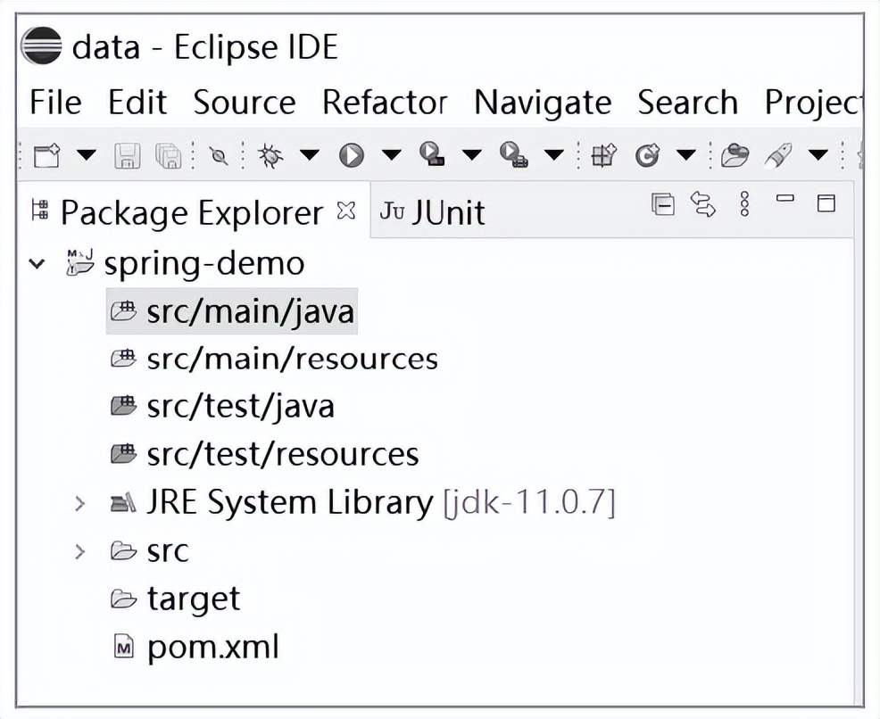Viewport: 880px width, 719px height.
Task: Close the Package Explorer view tab
Action: (x=347, y=211)
